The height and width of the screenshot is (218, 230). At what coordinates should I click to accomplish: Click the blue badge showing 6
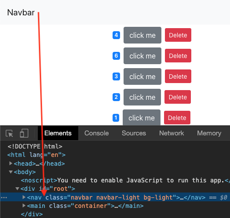tap(116, 56)
